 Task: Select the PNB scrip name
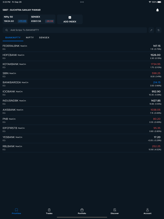pyautogui.click(x=5, y=119)
